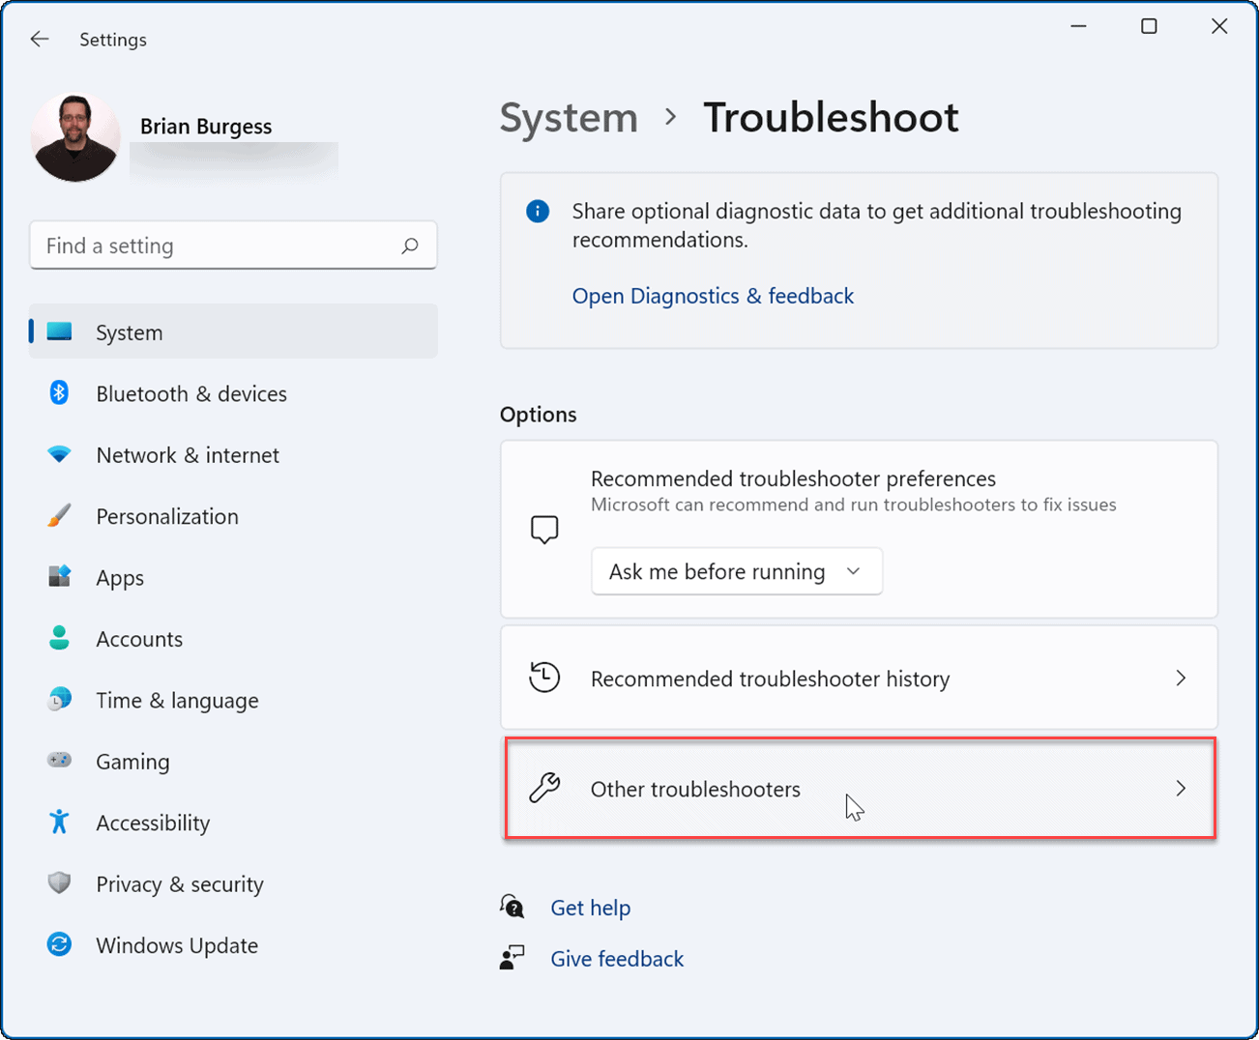Screen dimensions: 1259x1040
Task: Click the search magnifier icon
Action: pyautogui.click(x=410, y=246)
